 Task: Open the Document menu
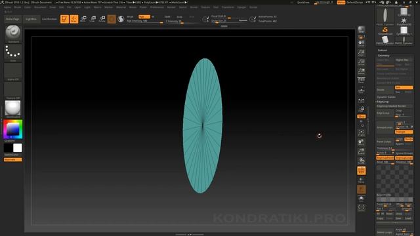point(40,7)
